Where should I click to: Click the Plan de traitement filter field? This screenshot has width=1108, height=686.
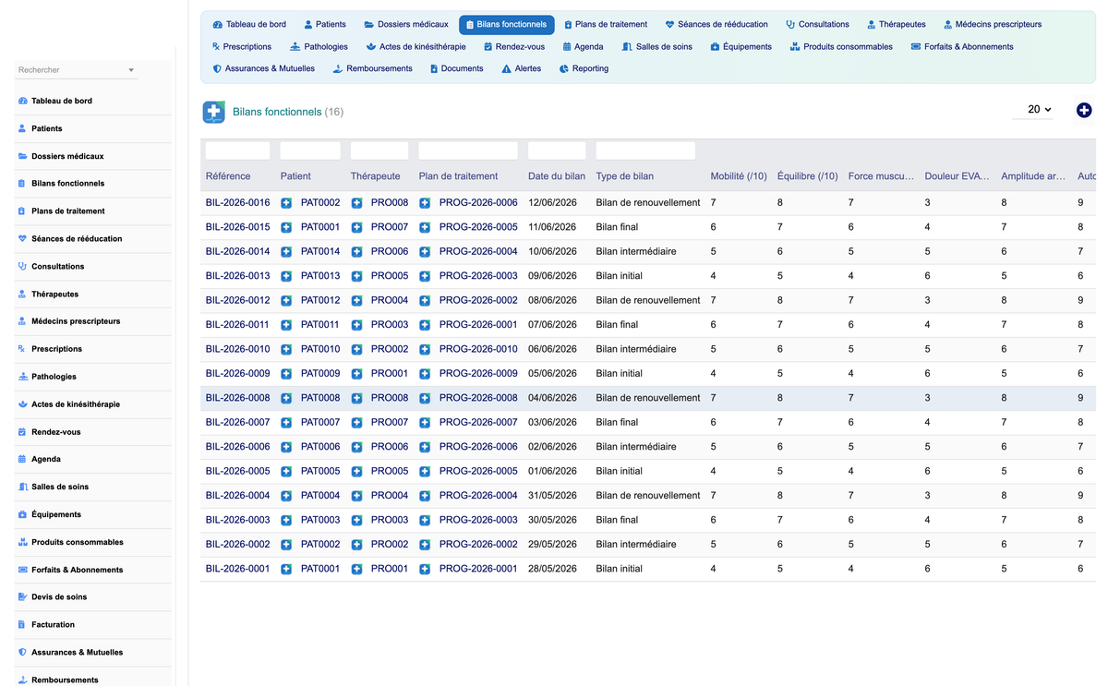468,150
